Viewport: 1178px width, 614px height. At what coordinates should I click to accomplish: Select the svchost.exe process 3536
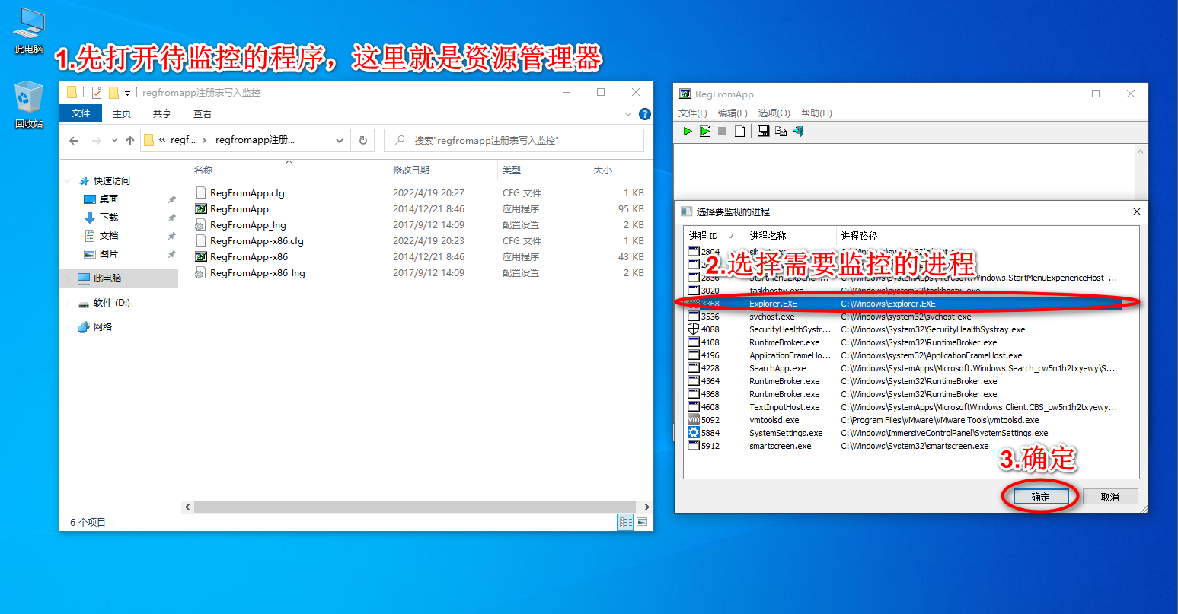tap(904, 317)
